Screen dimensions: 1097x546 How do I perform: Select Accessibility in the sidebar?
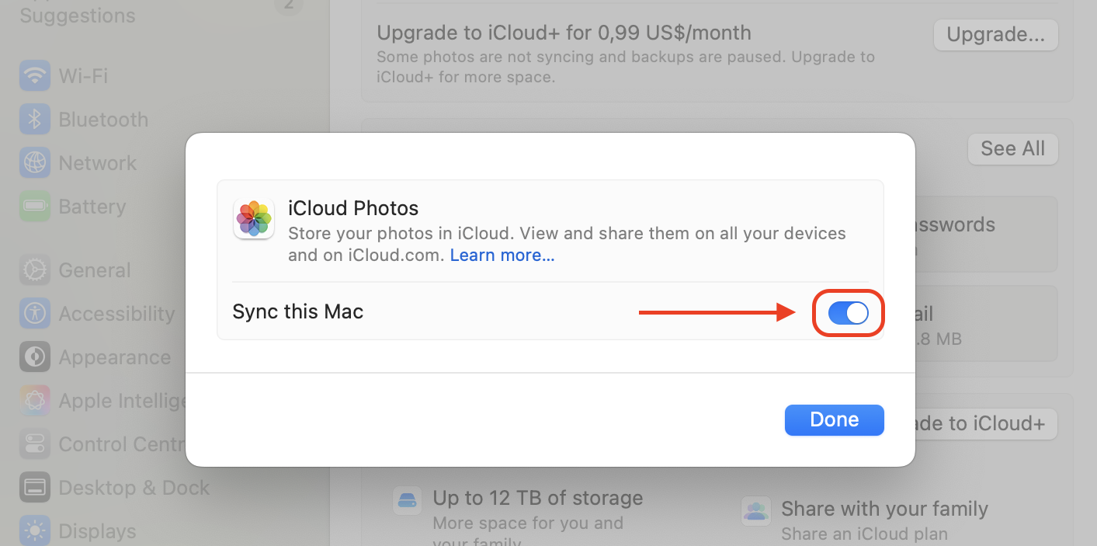pos(116,313)
